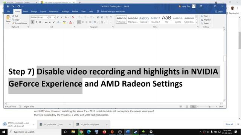Copy the selected text
241x135 pixels.
[16, 20]
